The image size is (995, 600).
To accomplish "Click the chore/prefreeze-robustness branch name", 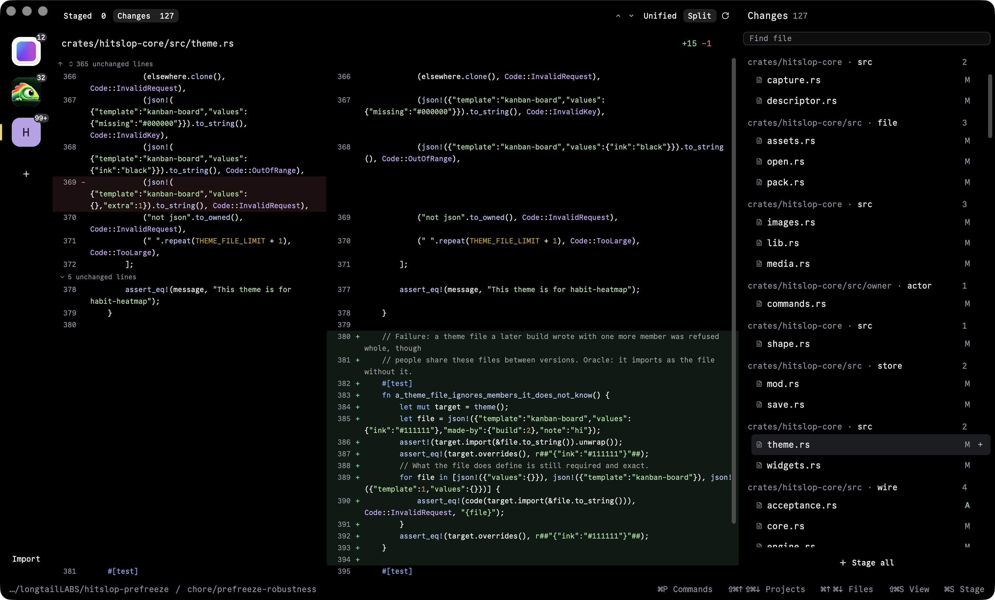I will (x=252, y=589).
